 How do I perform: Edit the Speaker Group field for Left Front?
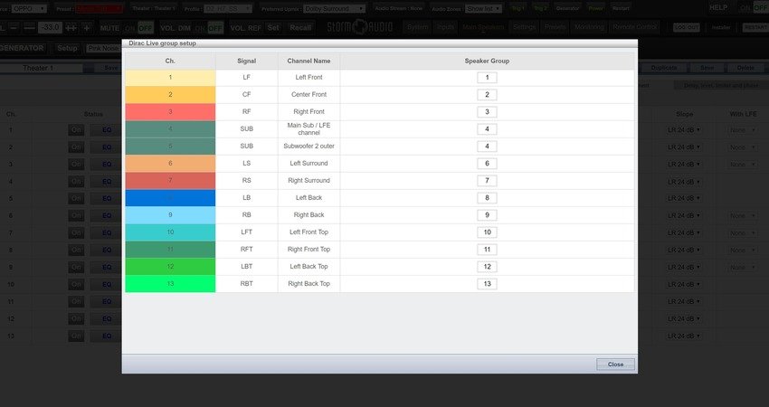click(487, 78)
